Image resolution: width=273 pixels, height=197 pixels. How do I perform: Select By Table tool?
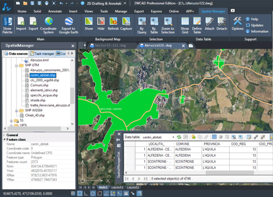point(154,25)
